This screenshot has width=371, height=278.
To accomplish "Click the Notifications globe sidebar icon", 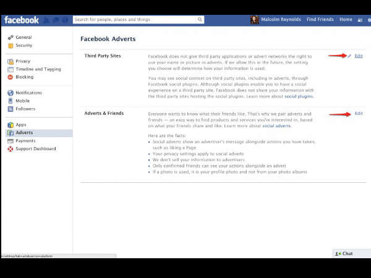I will tap(11, 93).
